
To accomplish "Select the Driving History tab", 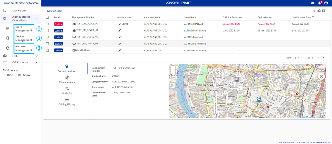I will [x=67, y=102].
